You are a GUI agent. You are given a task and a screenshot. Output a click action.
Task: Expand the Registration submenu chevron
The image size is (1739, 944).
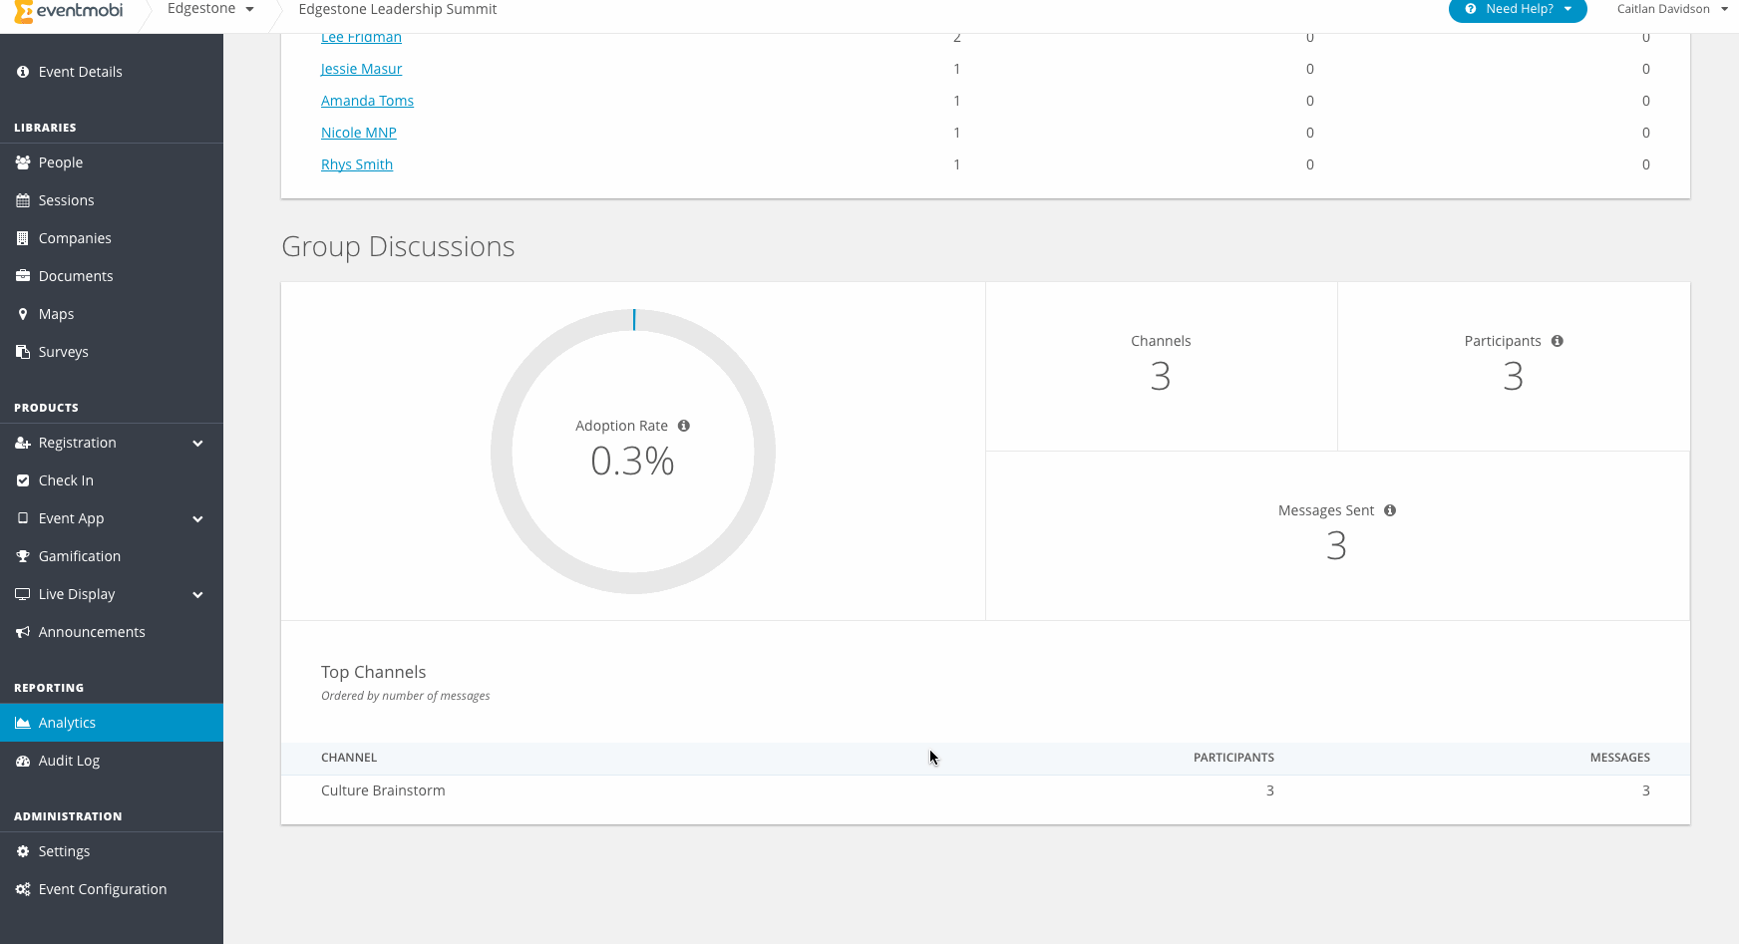coord(197,444)
